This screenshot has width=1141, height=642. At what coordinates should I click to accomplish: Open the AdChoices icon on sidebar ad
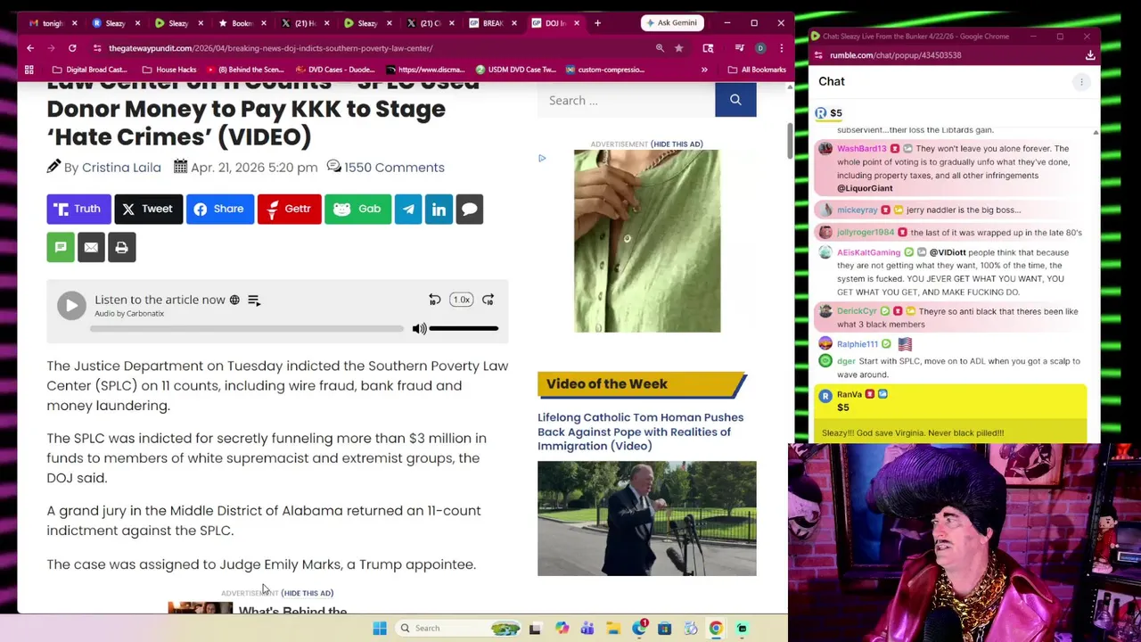(542, 159)
